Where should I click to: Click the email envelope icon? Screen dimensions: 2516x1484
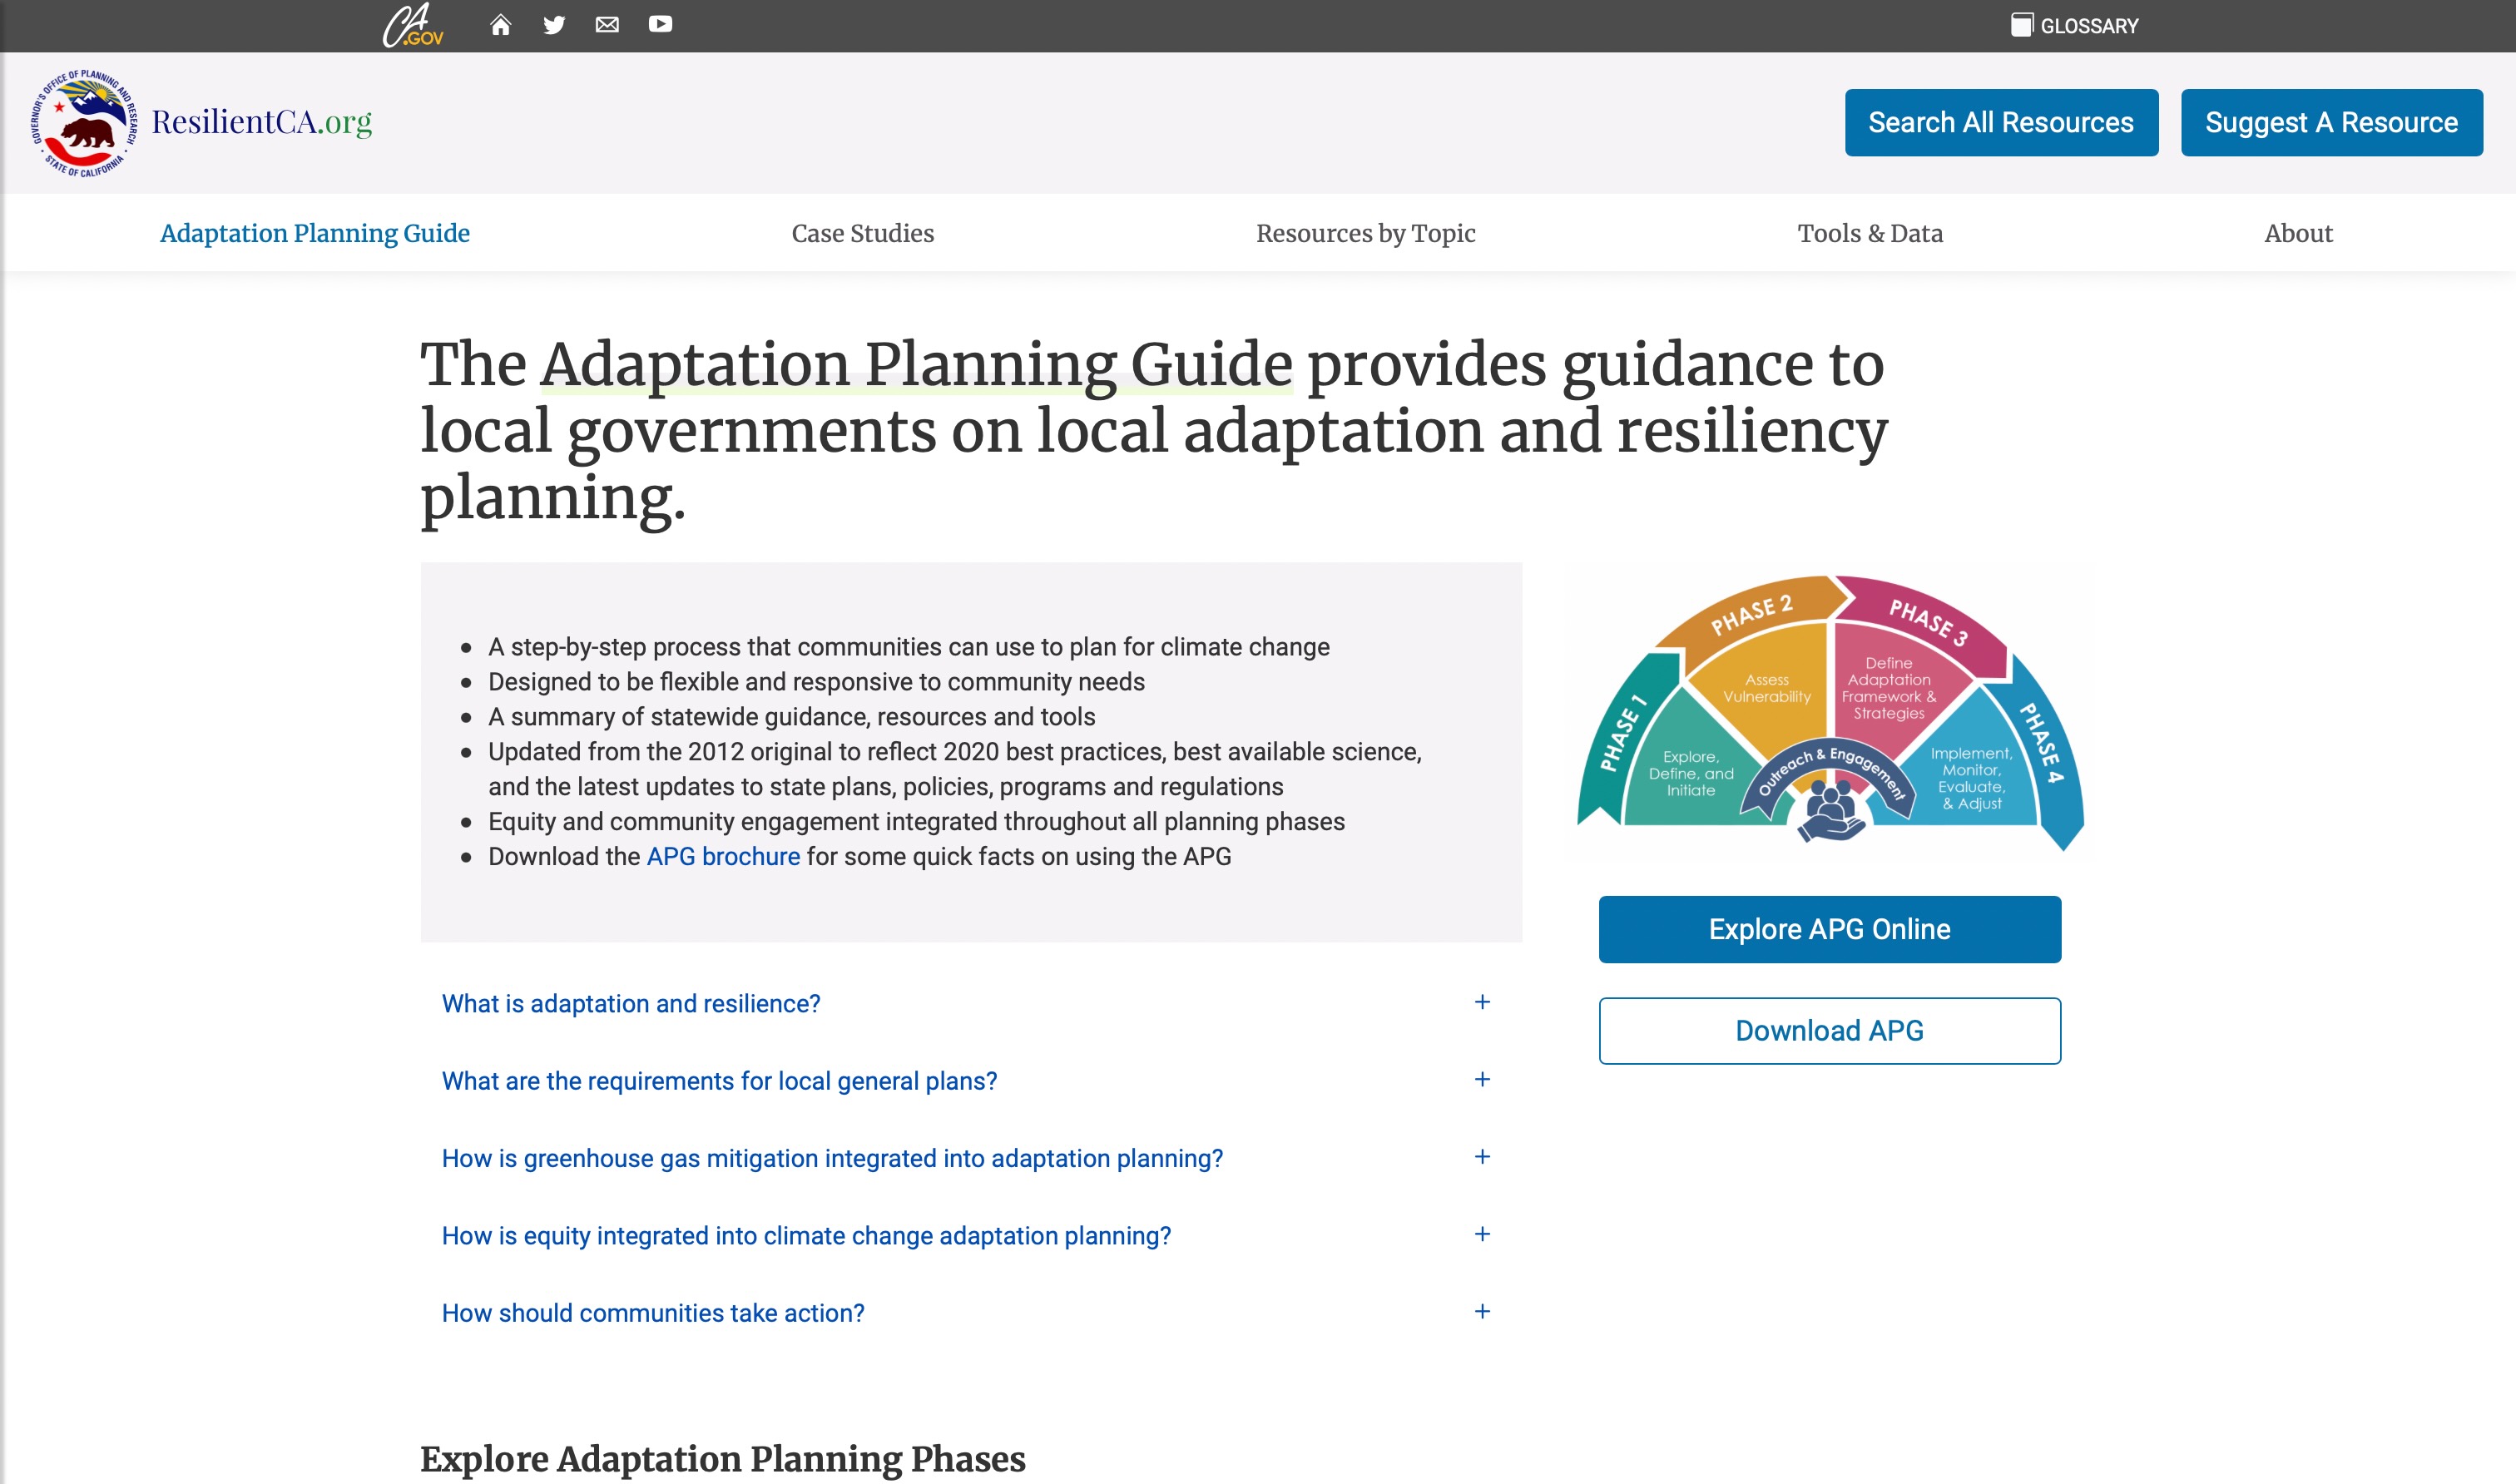coord(608,25)
